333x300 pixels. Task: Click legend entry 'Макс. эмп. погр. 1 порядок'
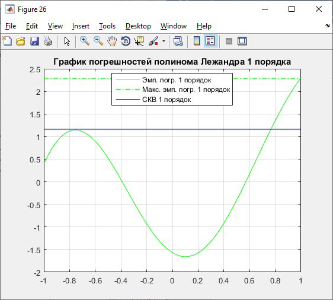(186, 90)
